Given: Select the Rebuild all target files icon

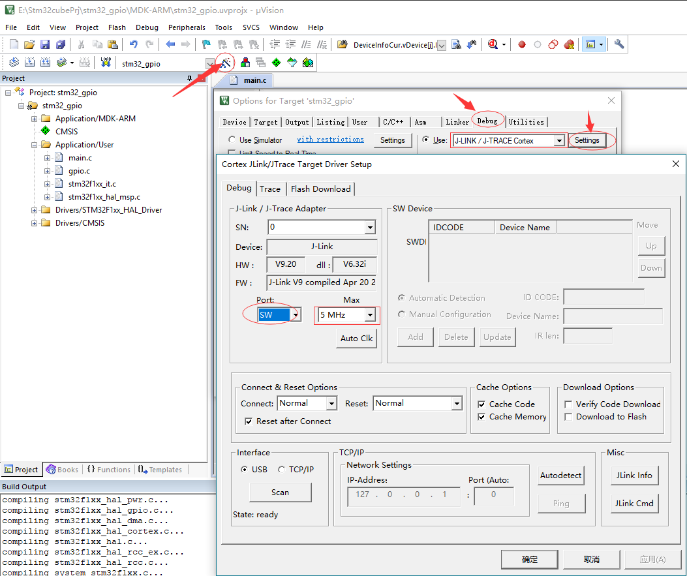Looking at the screenshot, I should [x=45, y=62].
